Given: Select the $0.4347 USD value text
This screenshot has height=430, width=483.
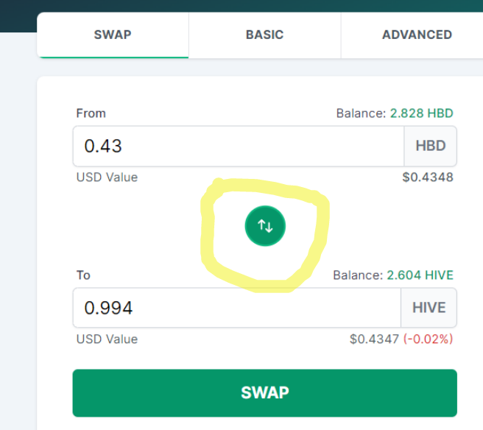Looking at the screenshot, I should [374, 339].
